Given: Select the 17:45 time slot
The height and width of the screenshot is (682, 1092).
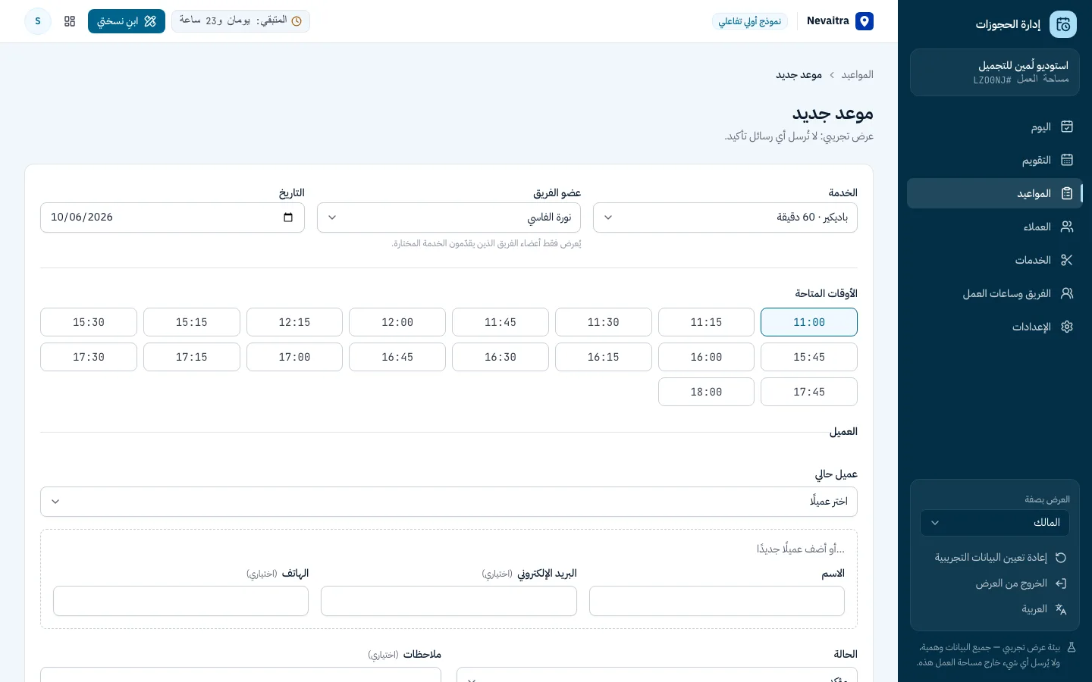Looking at the screenshot, I should pyautogui.click(x=809, y=392).
